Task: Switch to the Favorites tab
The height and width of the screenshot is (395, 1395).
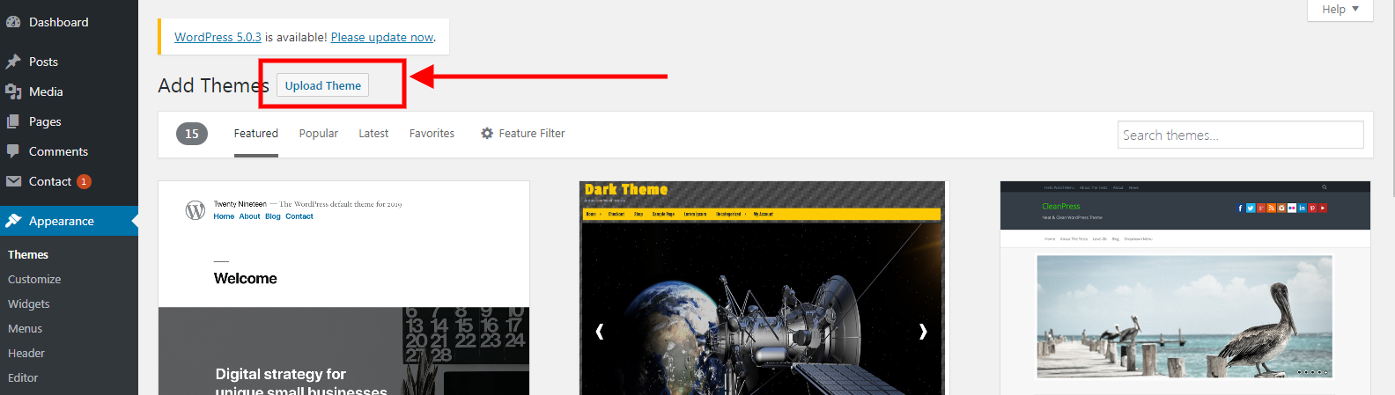Action: click(432, 134)
